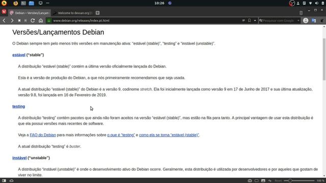The image size is (326, 183).
Task: Open the clock showing 10:26
Action: click(159, 3)
